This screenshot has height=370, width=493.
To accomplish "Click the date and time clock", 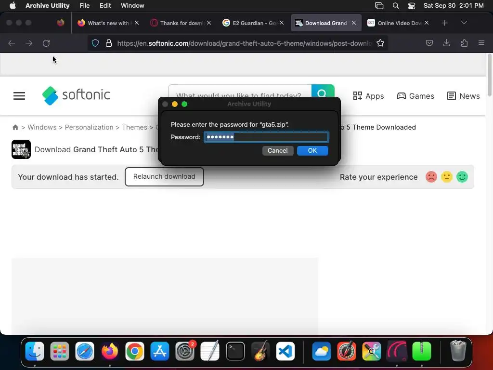I will [454, 5].
